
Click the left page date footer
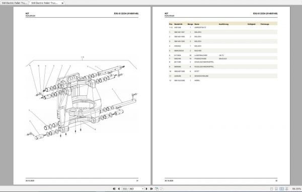pos(30,181)
